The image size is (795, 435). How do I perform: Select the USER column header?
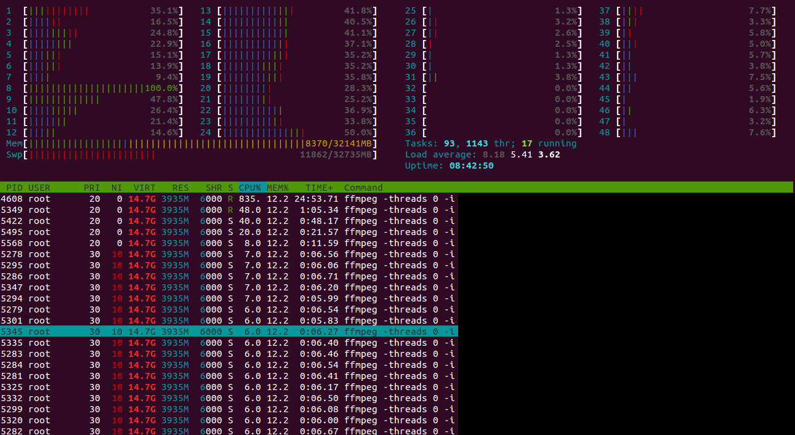pyautogui.click(x=39, y=188)
